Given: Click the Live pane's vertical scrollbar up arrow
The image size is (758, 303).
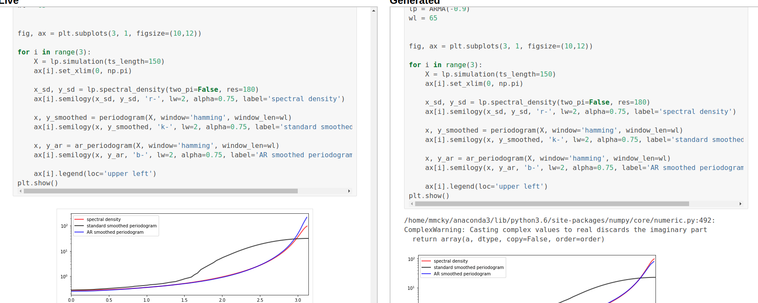Looking at the screenshot, I should (374, 10).
